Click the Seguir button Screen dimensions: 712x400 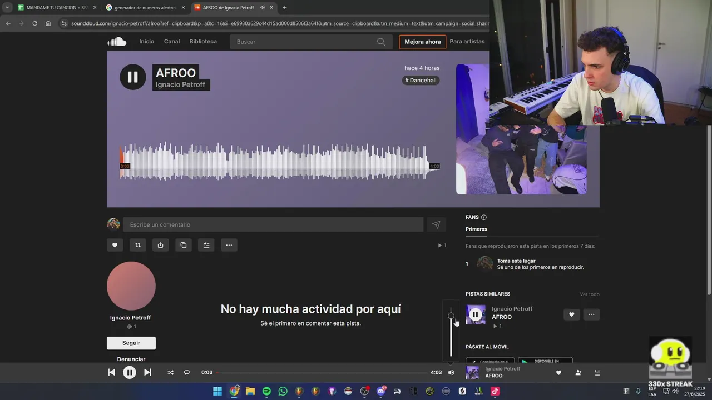tap(131, 343)
